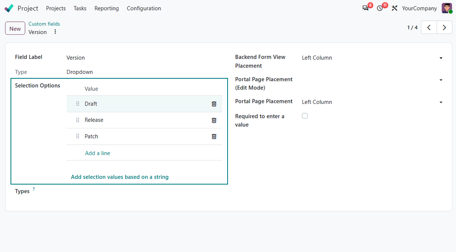Click the Project app name
This screenshot has height=252, width=456.
click(28, 8)
